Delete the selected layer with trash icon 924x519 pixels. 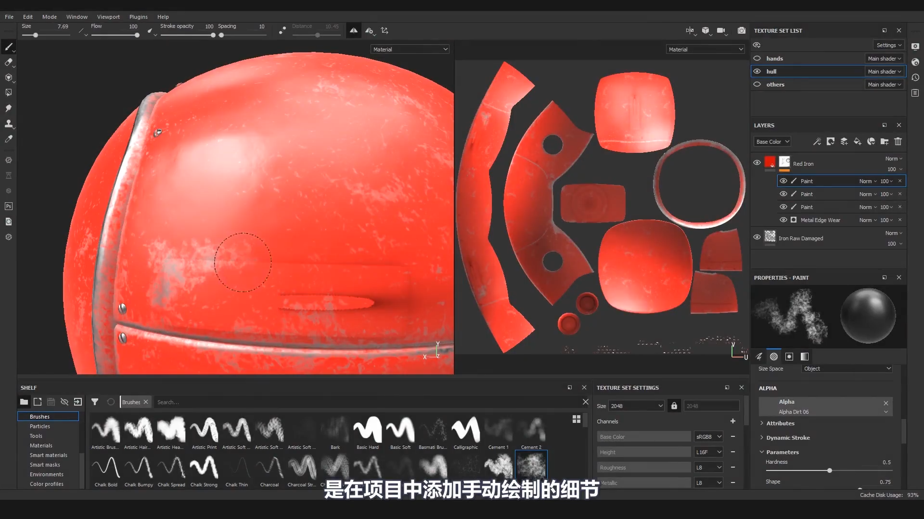point(898,141)
